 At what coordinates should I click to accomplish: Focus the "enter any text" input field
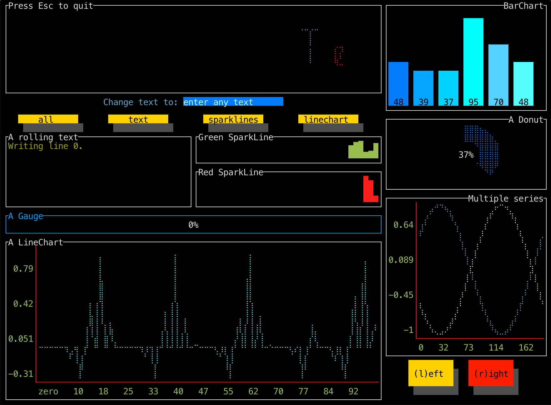[233, 102]
